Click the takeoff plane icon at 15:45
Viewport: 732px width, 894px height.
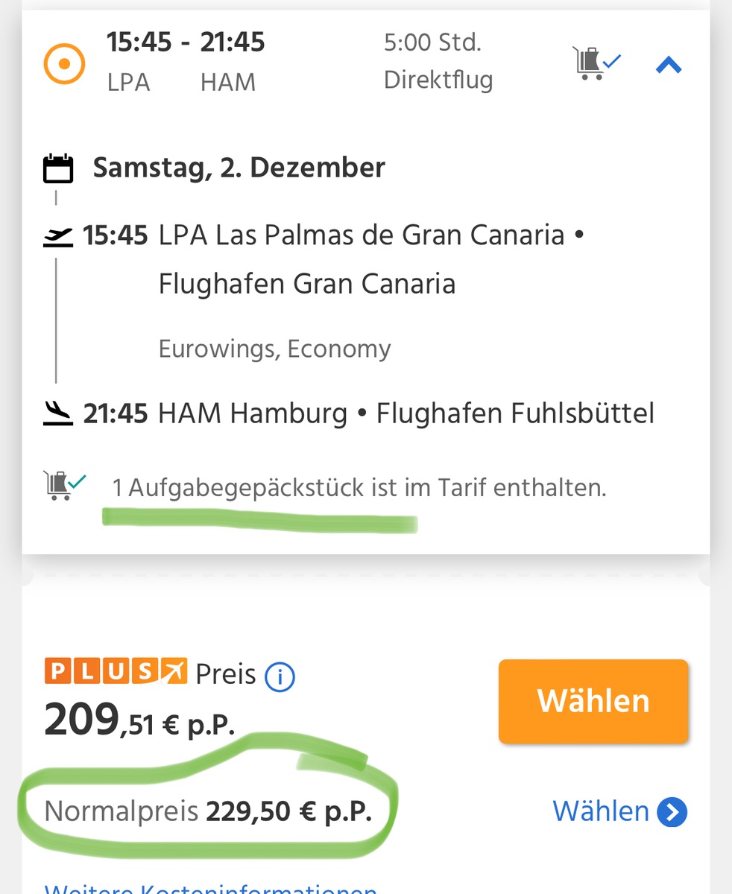coord(58,236)
